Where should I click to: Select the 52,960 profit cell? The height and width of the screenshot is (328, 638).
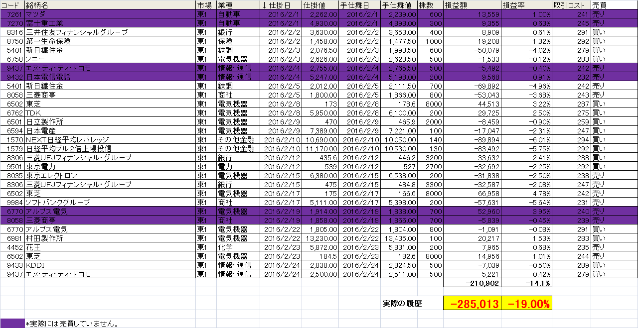coord(472,211)
